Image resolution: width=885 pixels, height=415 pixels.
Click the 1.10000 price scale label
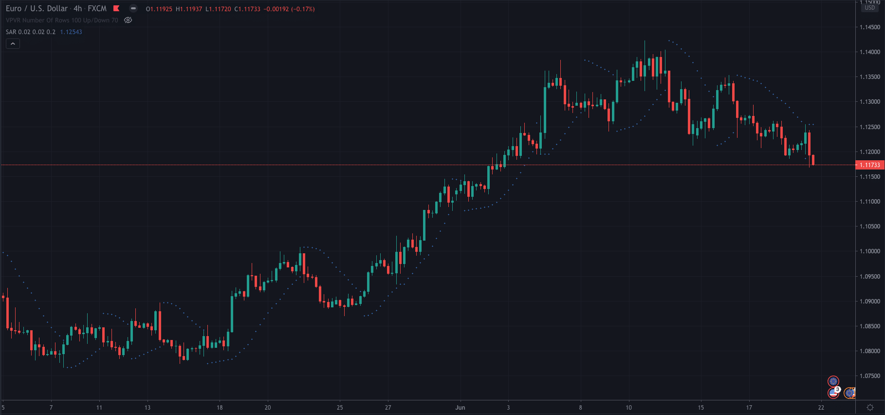[870, 251]
